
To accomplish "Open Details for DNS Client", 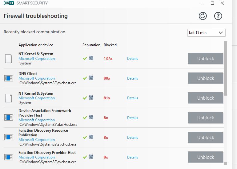I will (x=132, y=78).
